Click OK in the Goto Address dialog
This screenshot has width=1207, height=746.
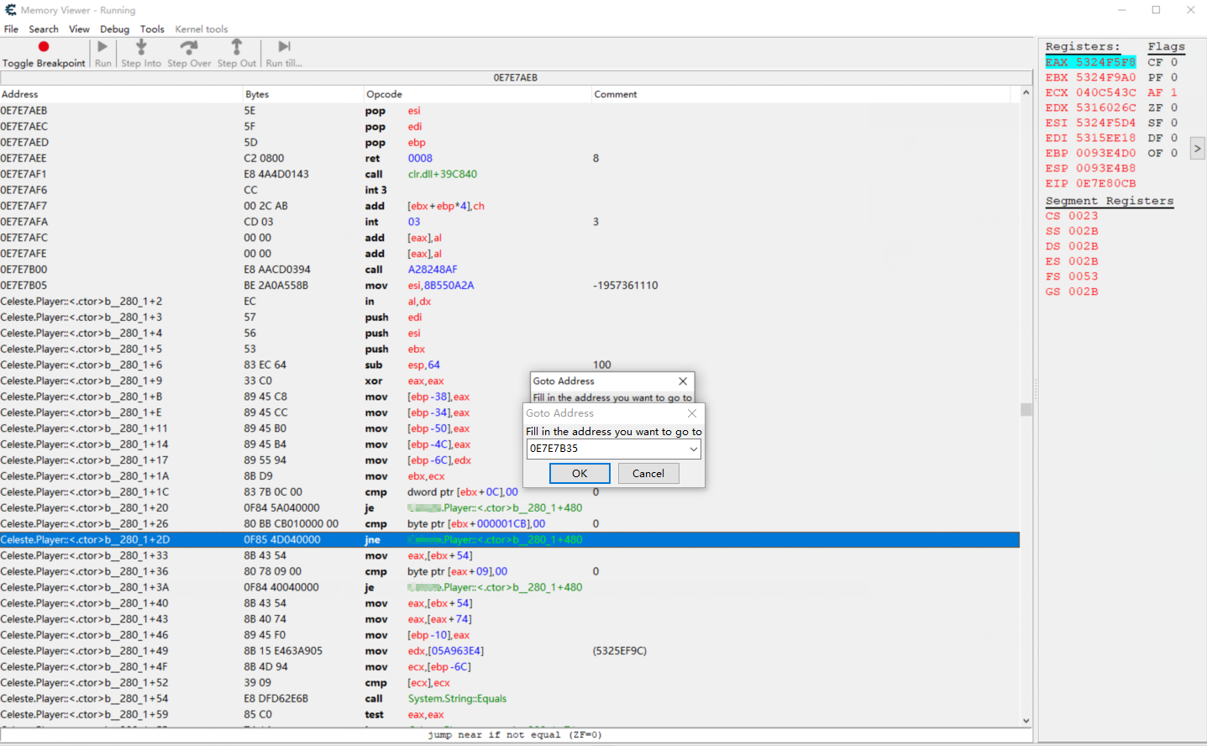coord(580,474)
